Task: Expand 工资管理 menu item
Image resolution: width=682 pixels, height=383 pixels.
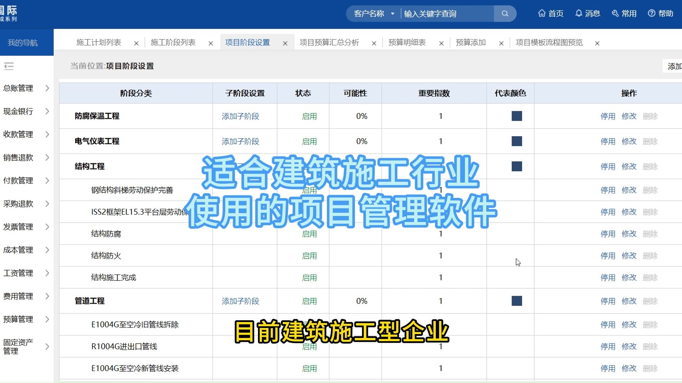Action: 27,273
